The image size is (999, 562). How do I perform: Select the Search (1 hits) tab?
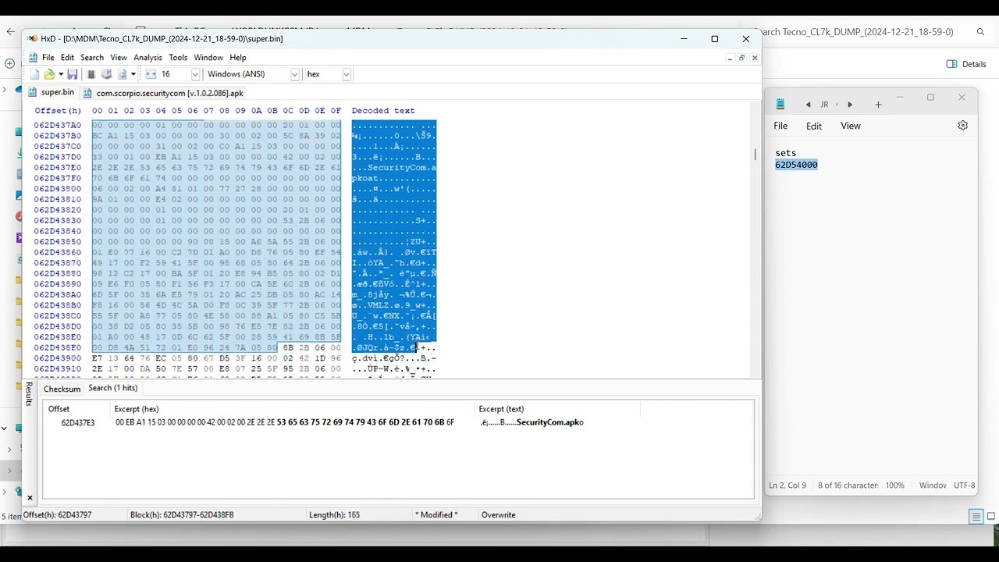click(112, 388)
